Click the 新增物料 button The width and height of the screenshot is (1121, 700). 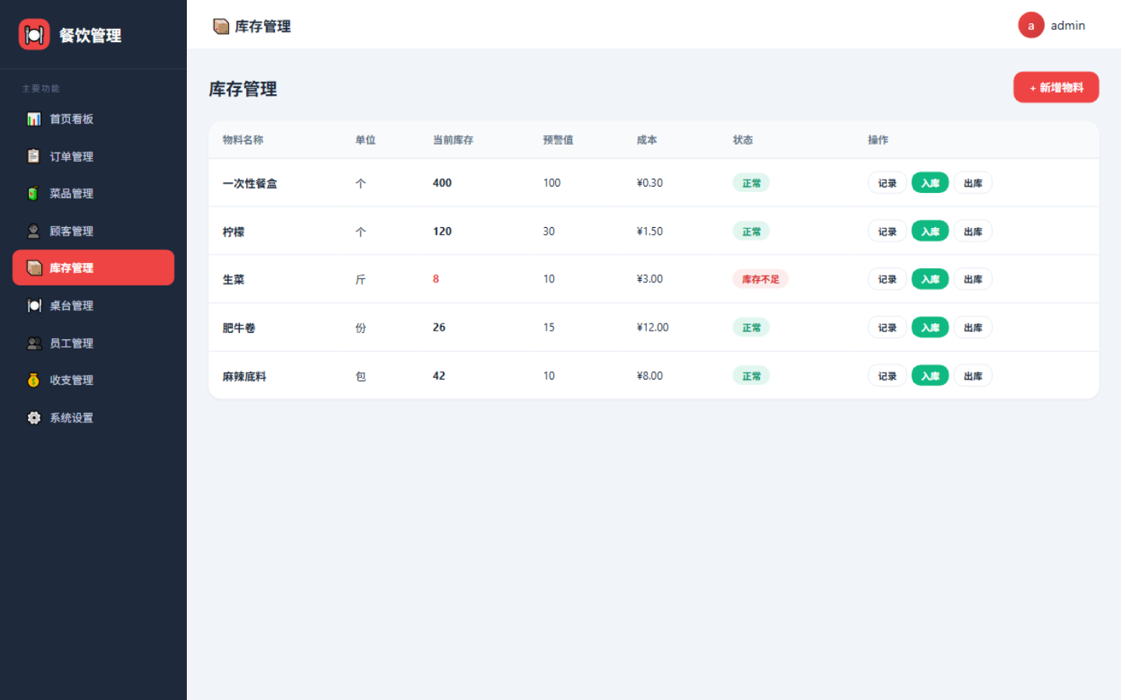[1056, 87]
